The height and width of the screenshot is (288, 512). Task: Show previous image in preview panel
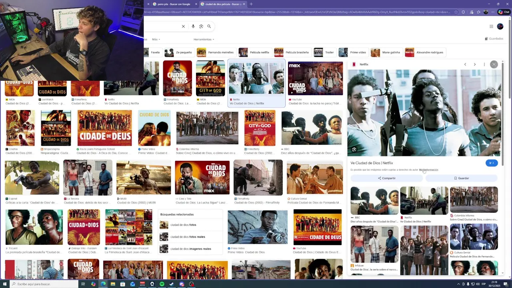(465, 64)
